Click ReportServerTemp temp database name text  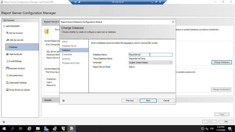click(x=137, y=59)
